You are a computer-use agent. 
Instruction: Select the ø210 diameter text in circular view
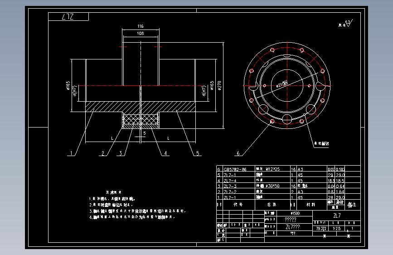tap(282, 84)
